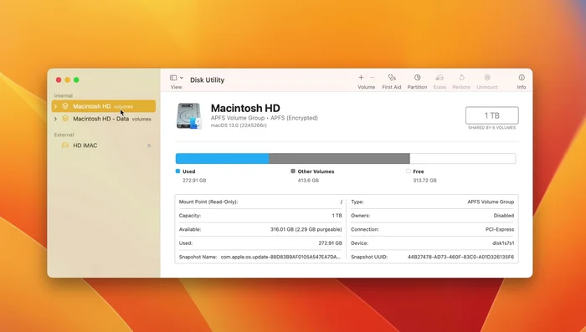Select HD IMAC external disk
The width and height of the screenshot is (586, 332).
pyautogui.click(x=104, y=146)
